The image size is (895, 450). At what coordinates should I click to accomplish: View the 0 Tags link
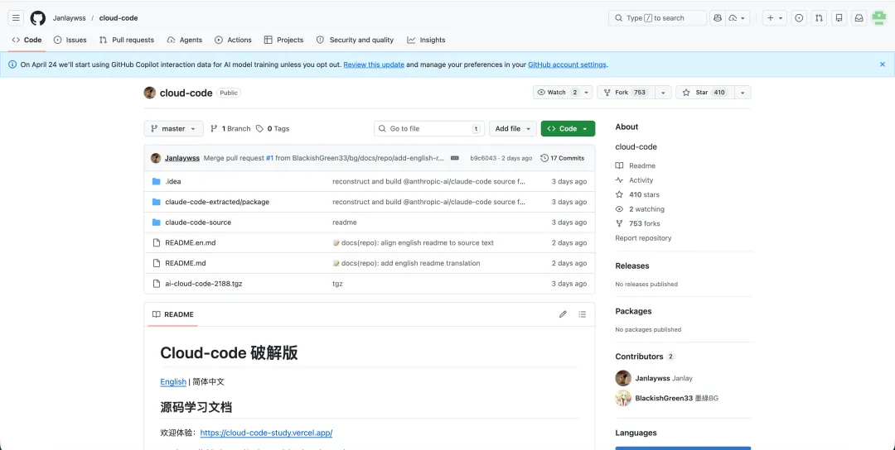[x=273, y=129]
